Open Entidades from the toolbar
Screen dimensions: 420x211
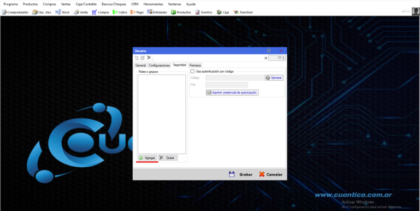[157, 13]
